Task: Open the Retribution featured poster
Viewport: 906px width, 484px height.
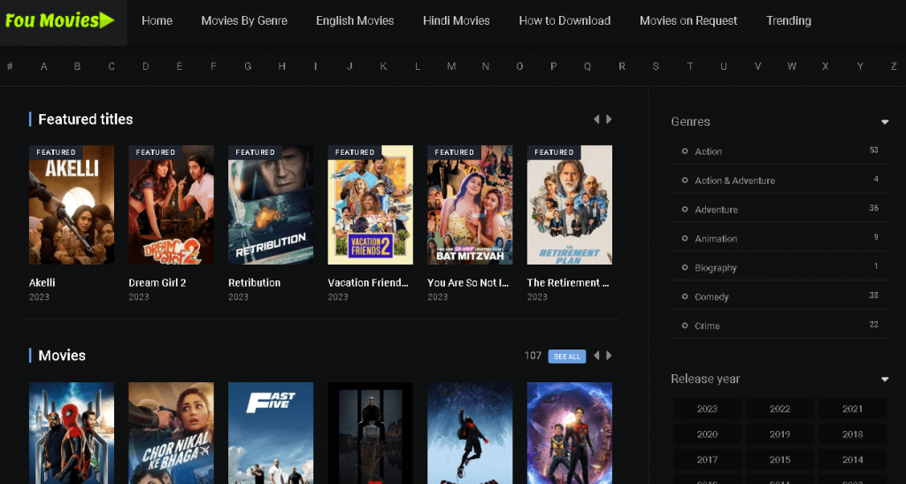Action: click(x=271, y=205)
